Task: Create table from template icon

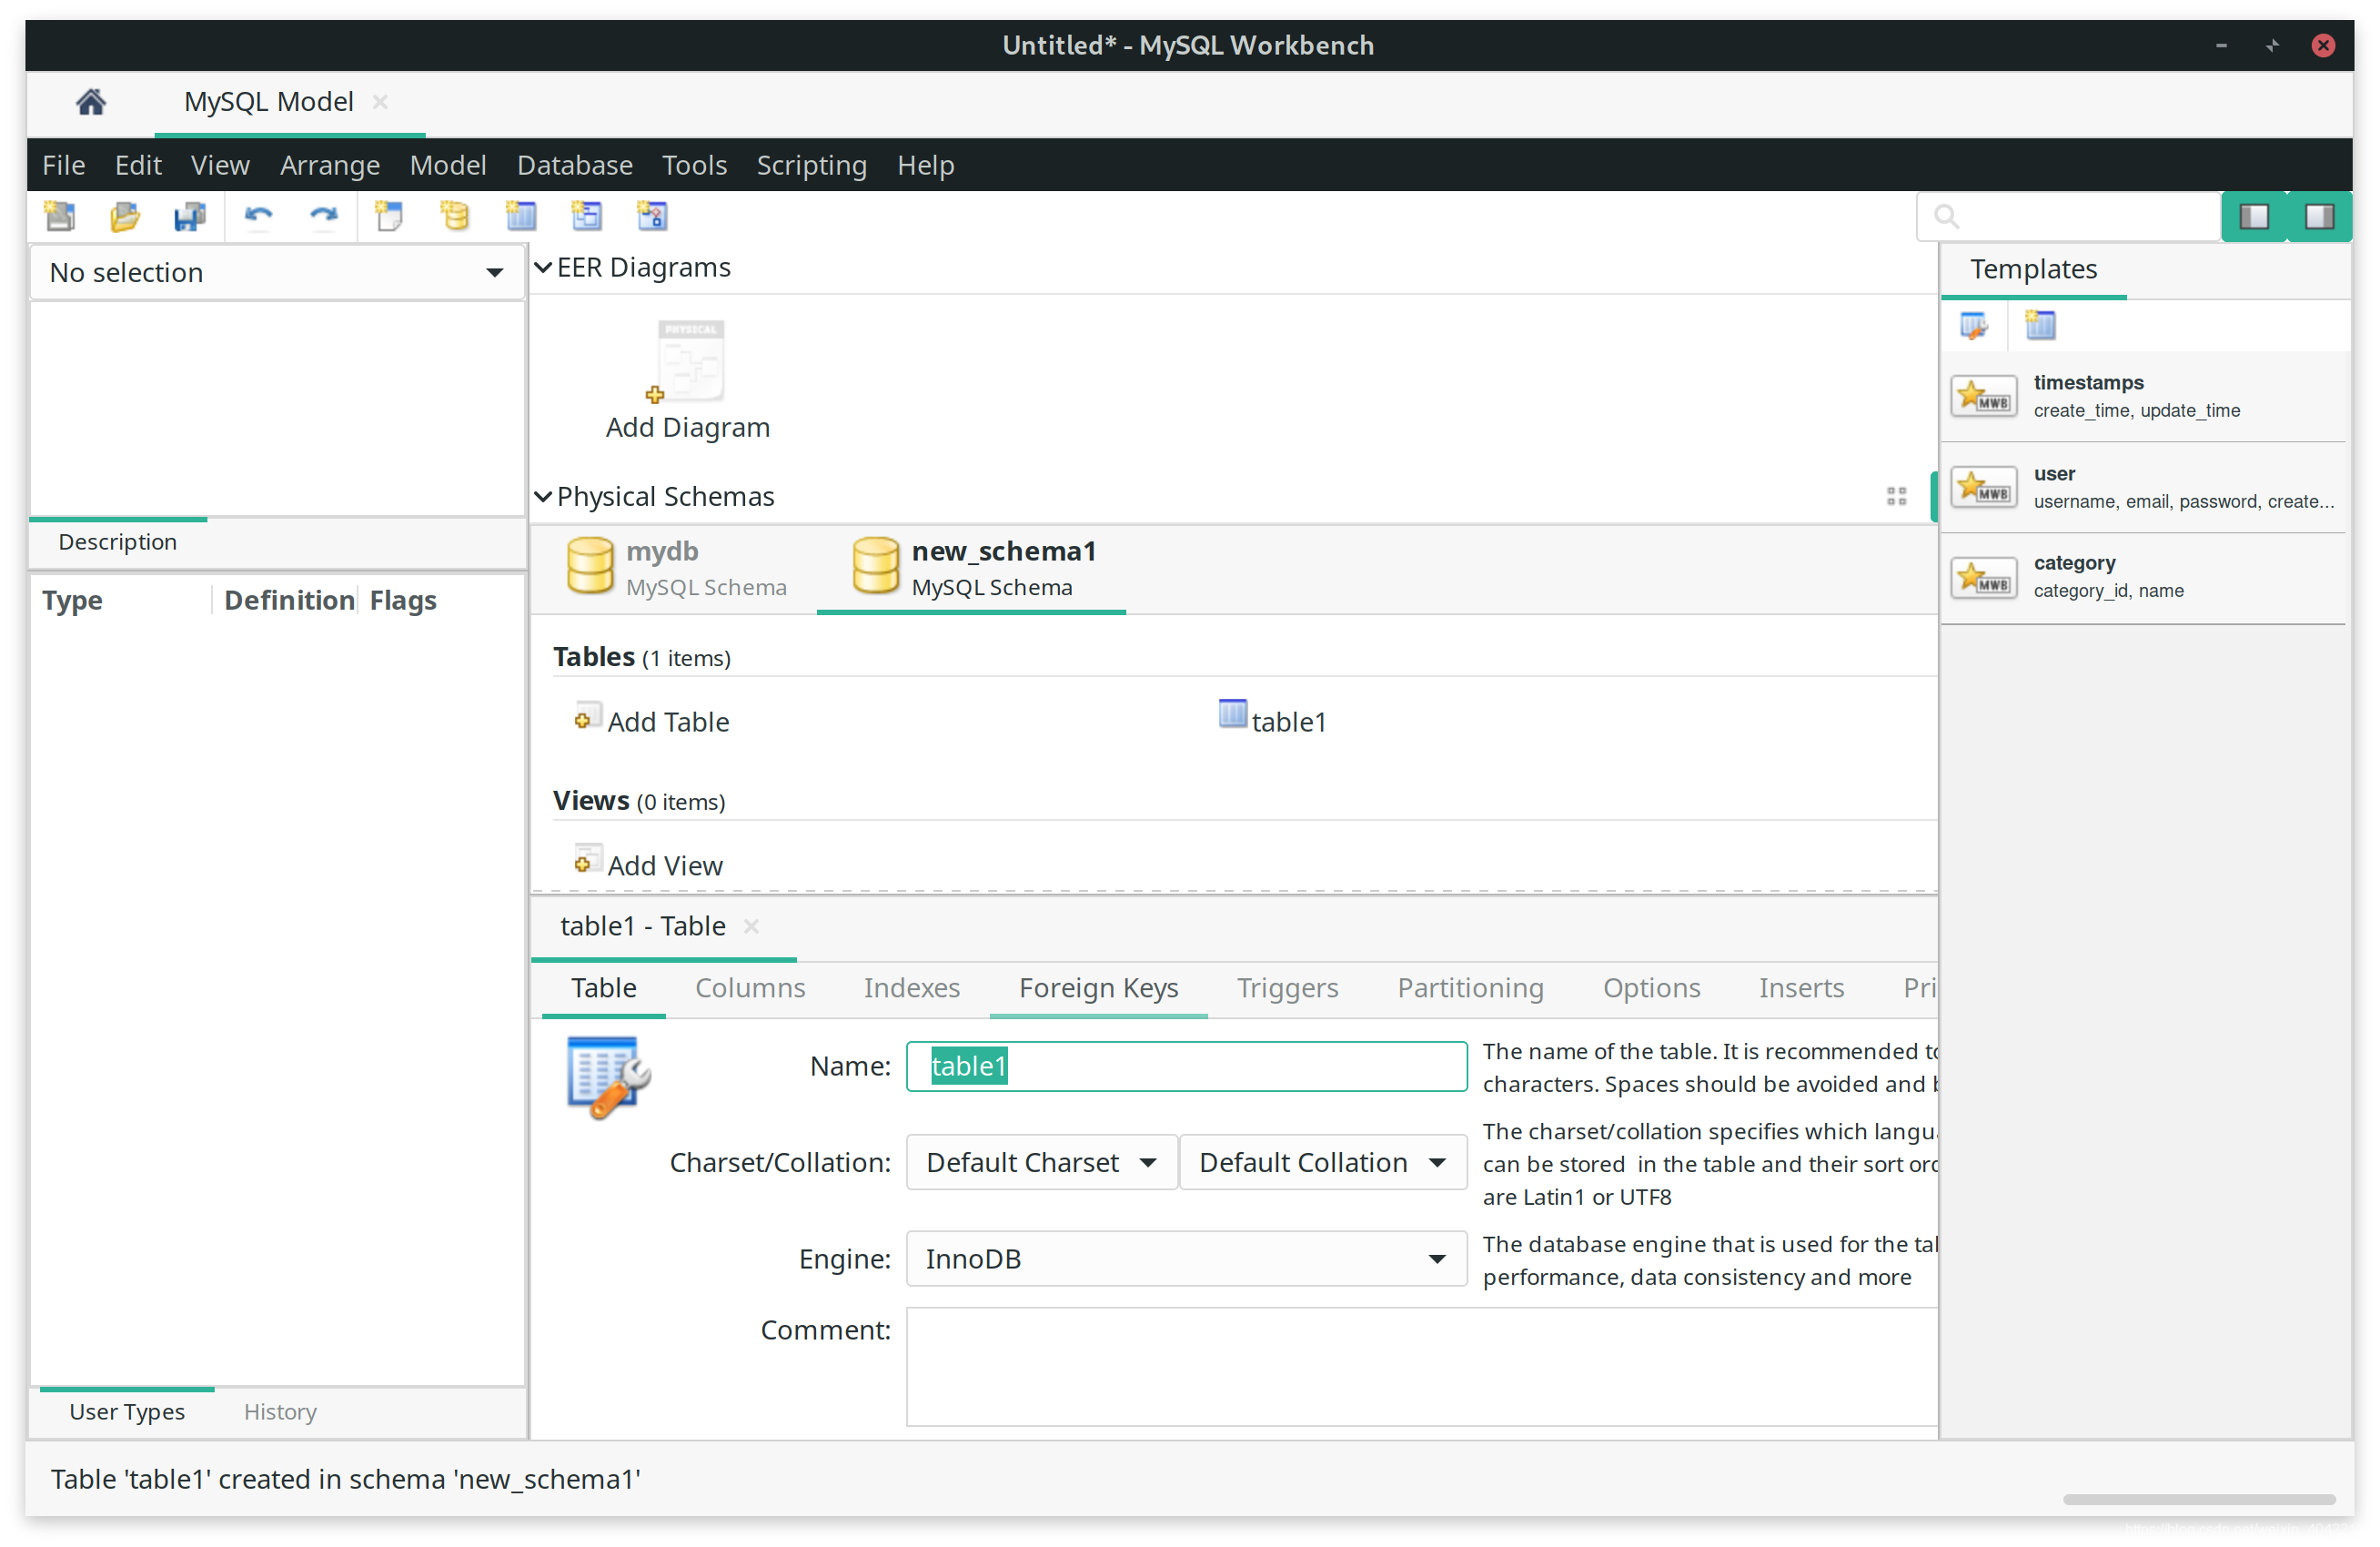Action: (2040, 326)
